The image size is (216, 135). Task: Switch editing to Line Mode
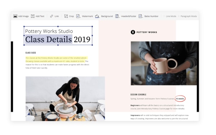(x=170, y=16)
